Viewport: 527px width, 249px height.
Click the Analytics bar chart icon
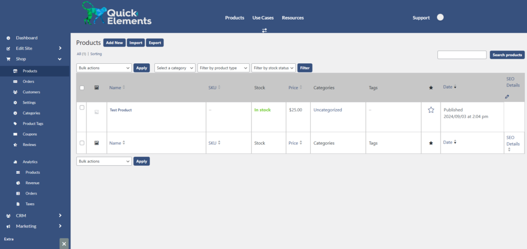[x=15, y=162]
